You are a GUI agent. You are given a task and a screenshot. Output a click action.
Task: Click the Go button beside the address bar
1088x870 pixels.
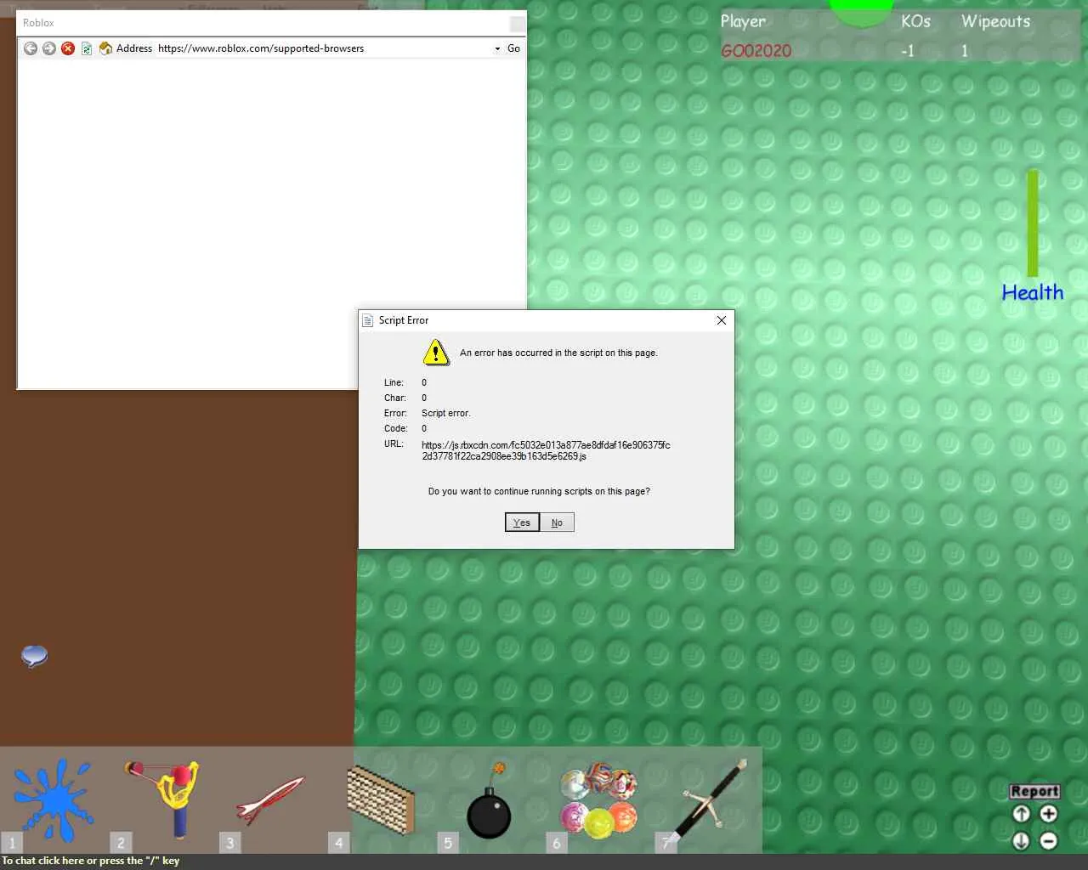pos(513,48)
